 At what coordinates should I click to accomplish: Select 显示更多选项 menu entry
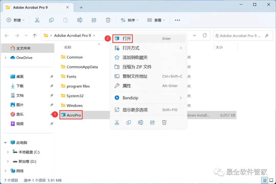coord(148,110)
